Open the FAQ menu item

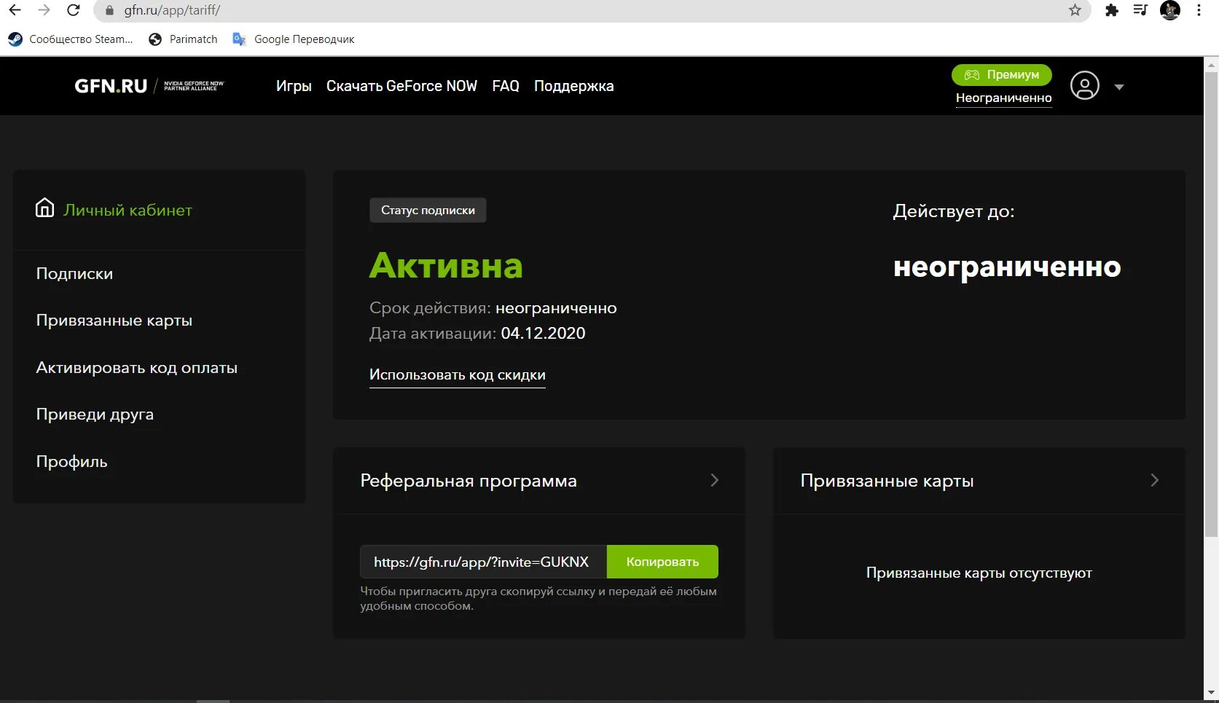click(506, 86)
